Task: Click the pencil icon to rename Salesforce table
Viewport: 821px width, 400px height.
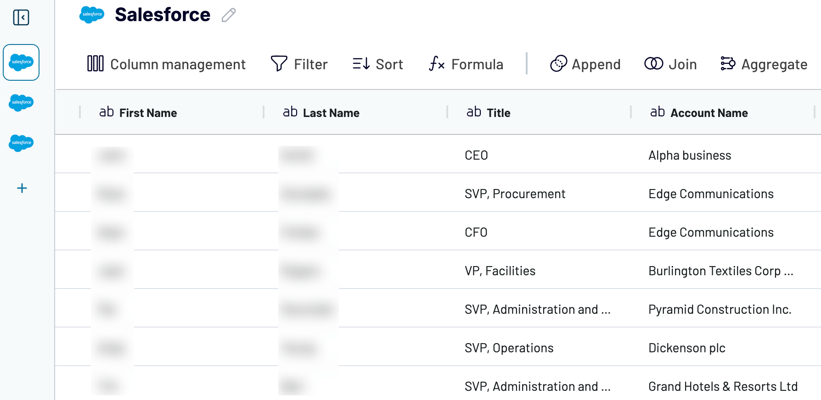Action: pos(228,15)
